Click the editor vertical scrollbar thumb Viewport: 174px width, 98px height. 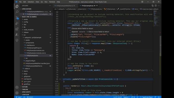pos(160,46)
